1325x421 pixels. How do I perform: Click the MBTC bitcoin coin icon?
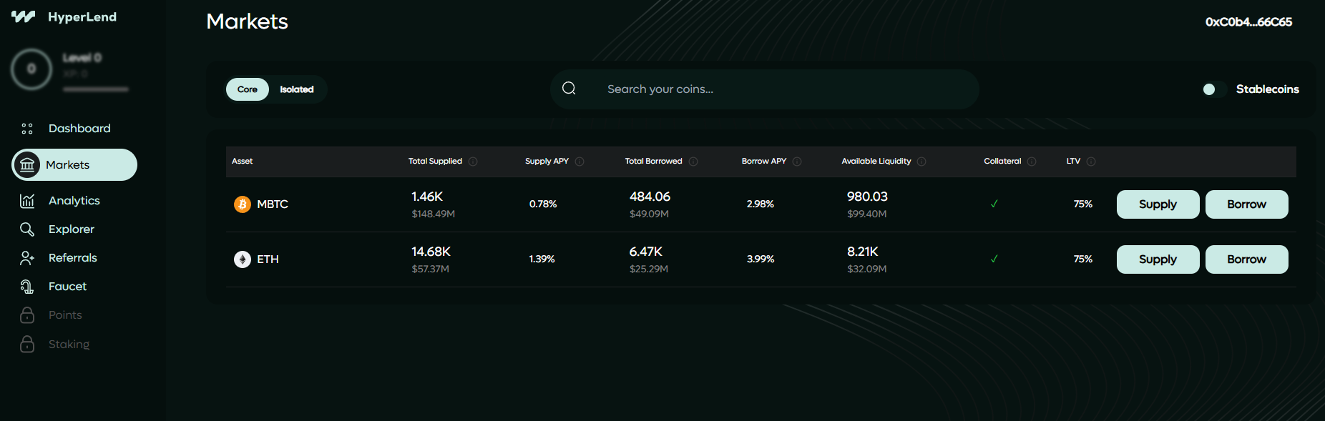243,204
